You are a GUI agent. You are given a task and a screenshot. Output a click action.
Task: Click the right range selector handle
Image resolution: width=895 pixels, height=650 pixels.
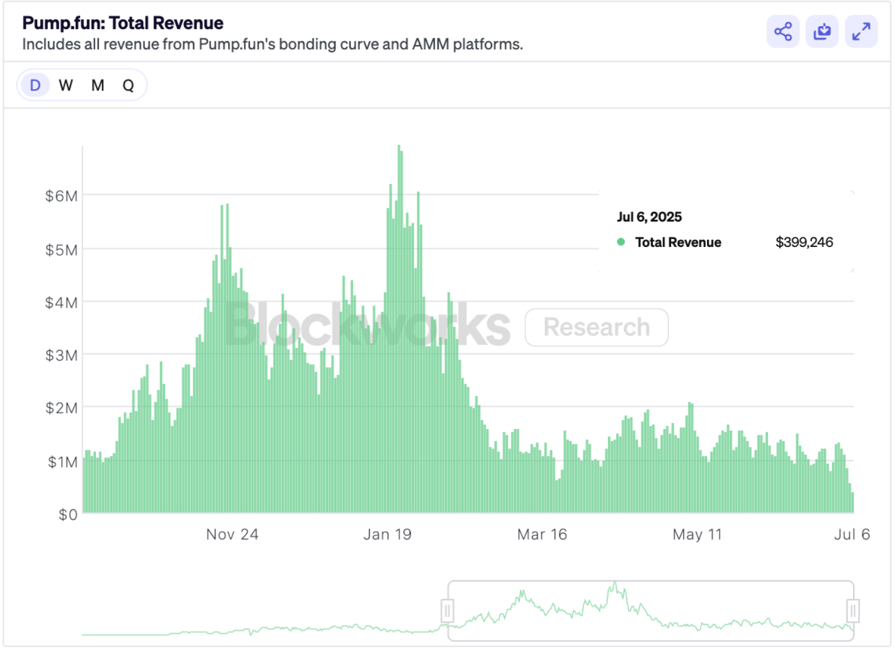click(x=853, y=611)
